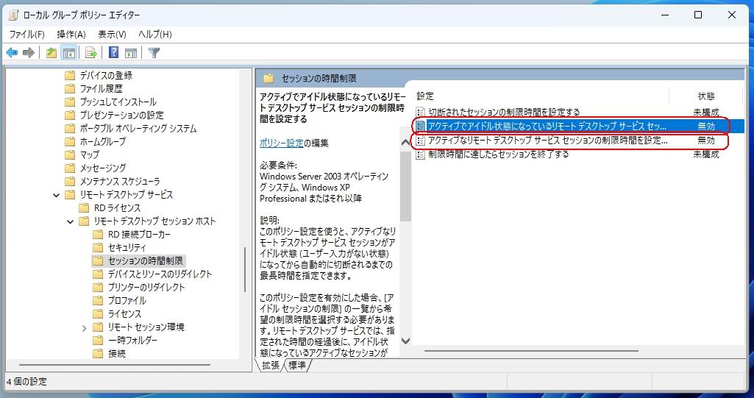Select the highlighted アクティブでアイドル状態になっている policy row

[578, 126]
